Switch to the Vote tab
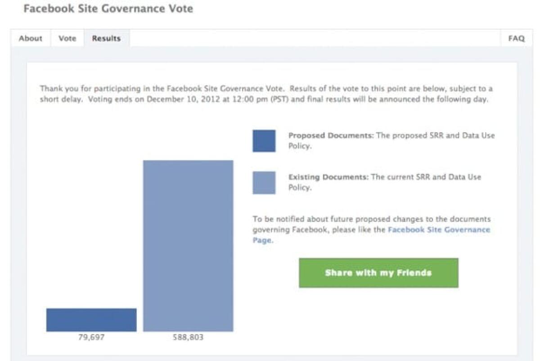Screen dimensions: 540x361 coord(67,38)
